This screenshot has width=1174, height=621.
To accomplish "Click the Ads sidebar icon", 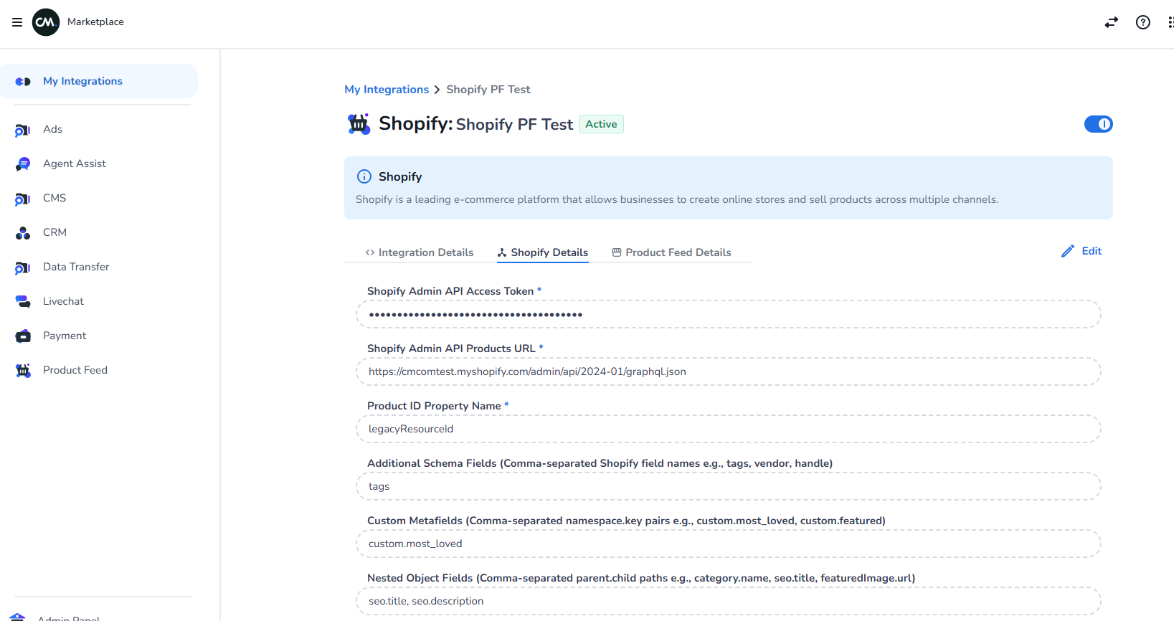I will (x=23, y=130).
